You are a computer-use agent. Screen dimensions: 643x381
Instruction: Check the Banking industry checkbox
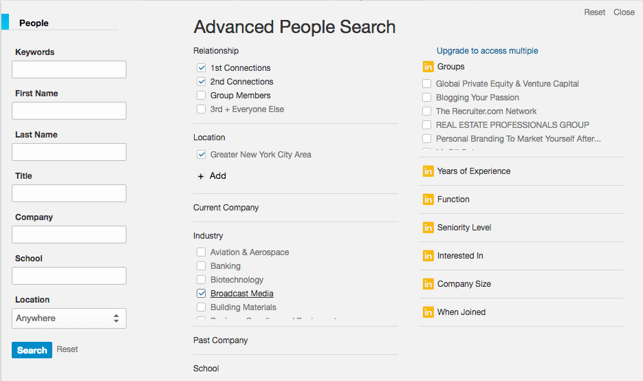click(201, 265)
